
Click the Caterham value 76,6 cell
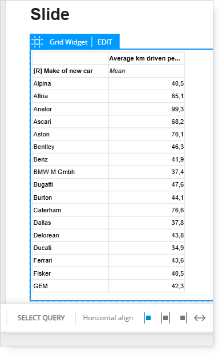coord(147,210)
